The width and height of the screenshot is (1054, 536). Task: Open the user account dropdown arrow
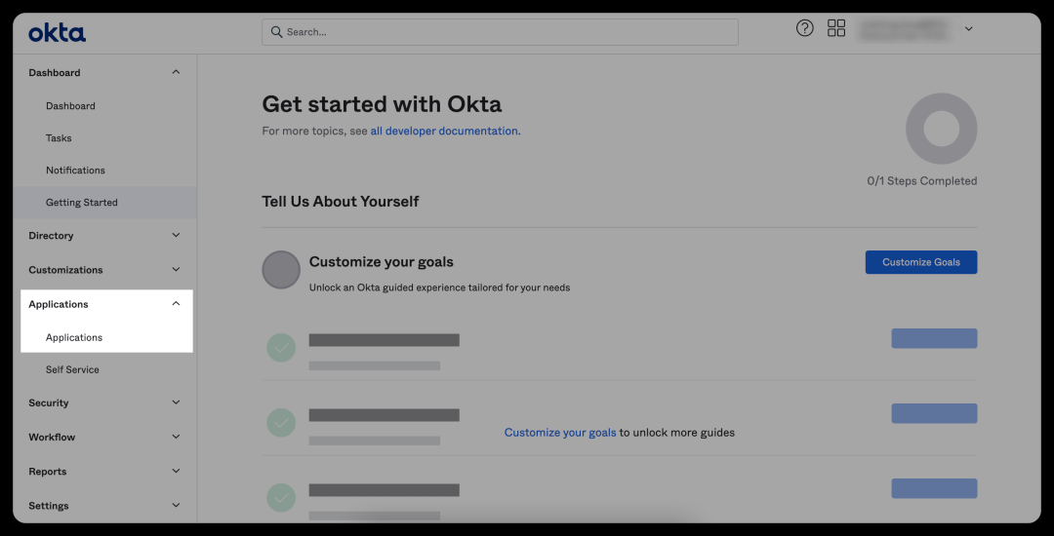click(968, 29)
